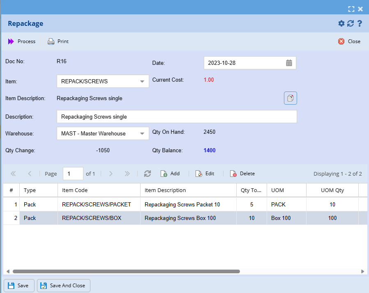Screen dimensions: 369x293
Task: Click the Process toolbar button
Action: [x=22, y=41]
